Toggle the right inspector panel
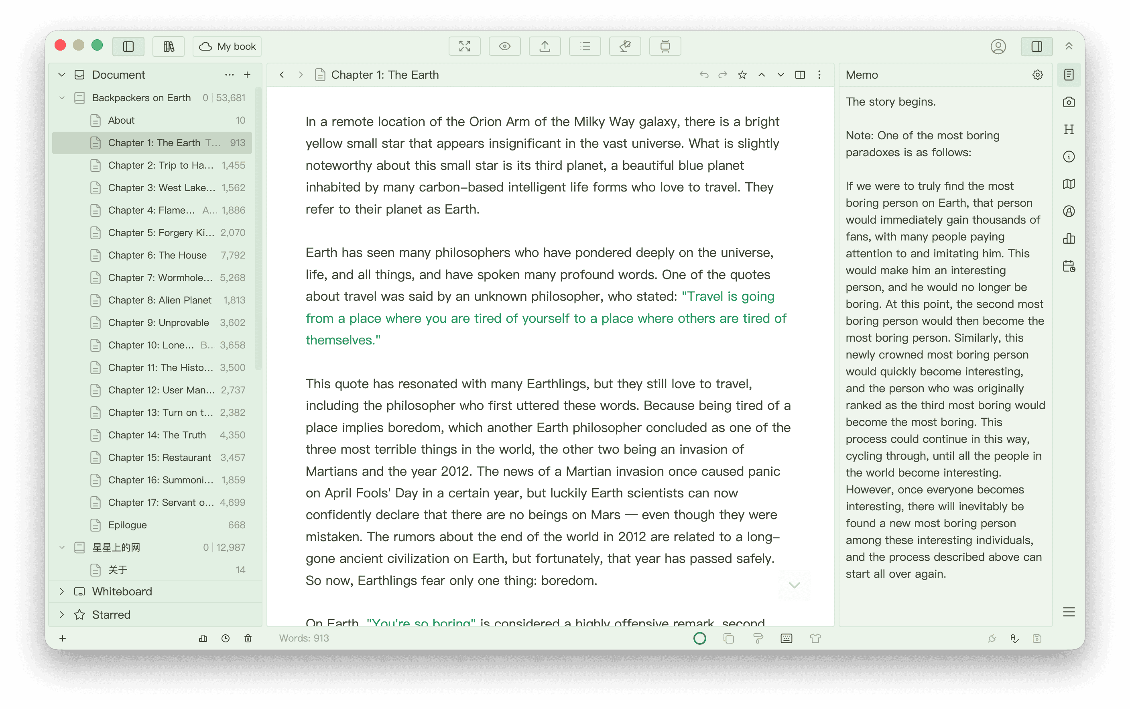Image resolution: width=1130 pixels, height=709 pixels. [1036, 47]
